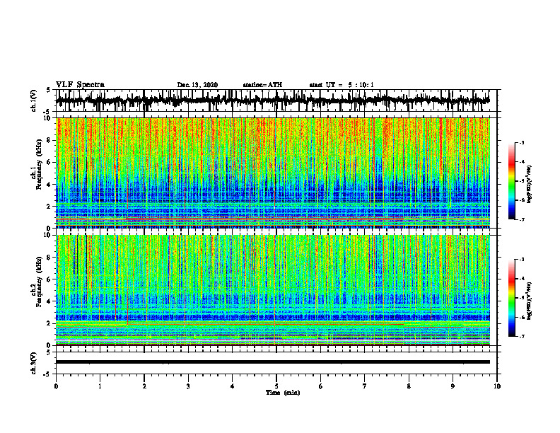Click the 'station=ATH' label
This screenshot has height=433, width=560.
[262, 85]
